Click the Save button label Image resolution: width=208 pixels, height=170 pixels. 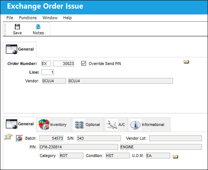pos(17,33)
